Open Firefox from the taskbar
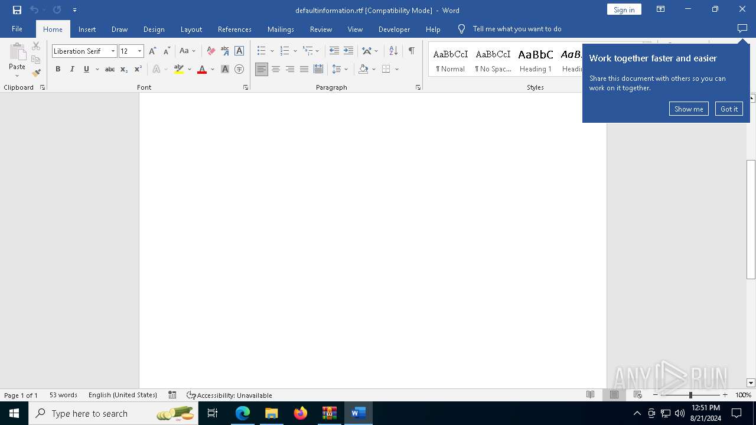756x425 pixels. pyautogui.click(x=301, y=413)
